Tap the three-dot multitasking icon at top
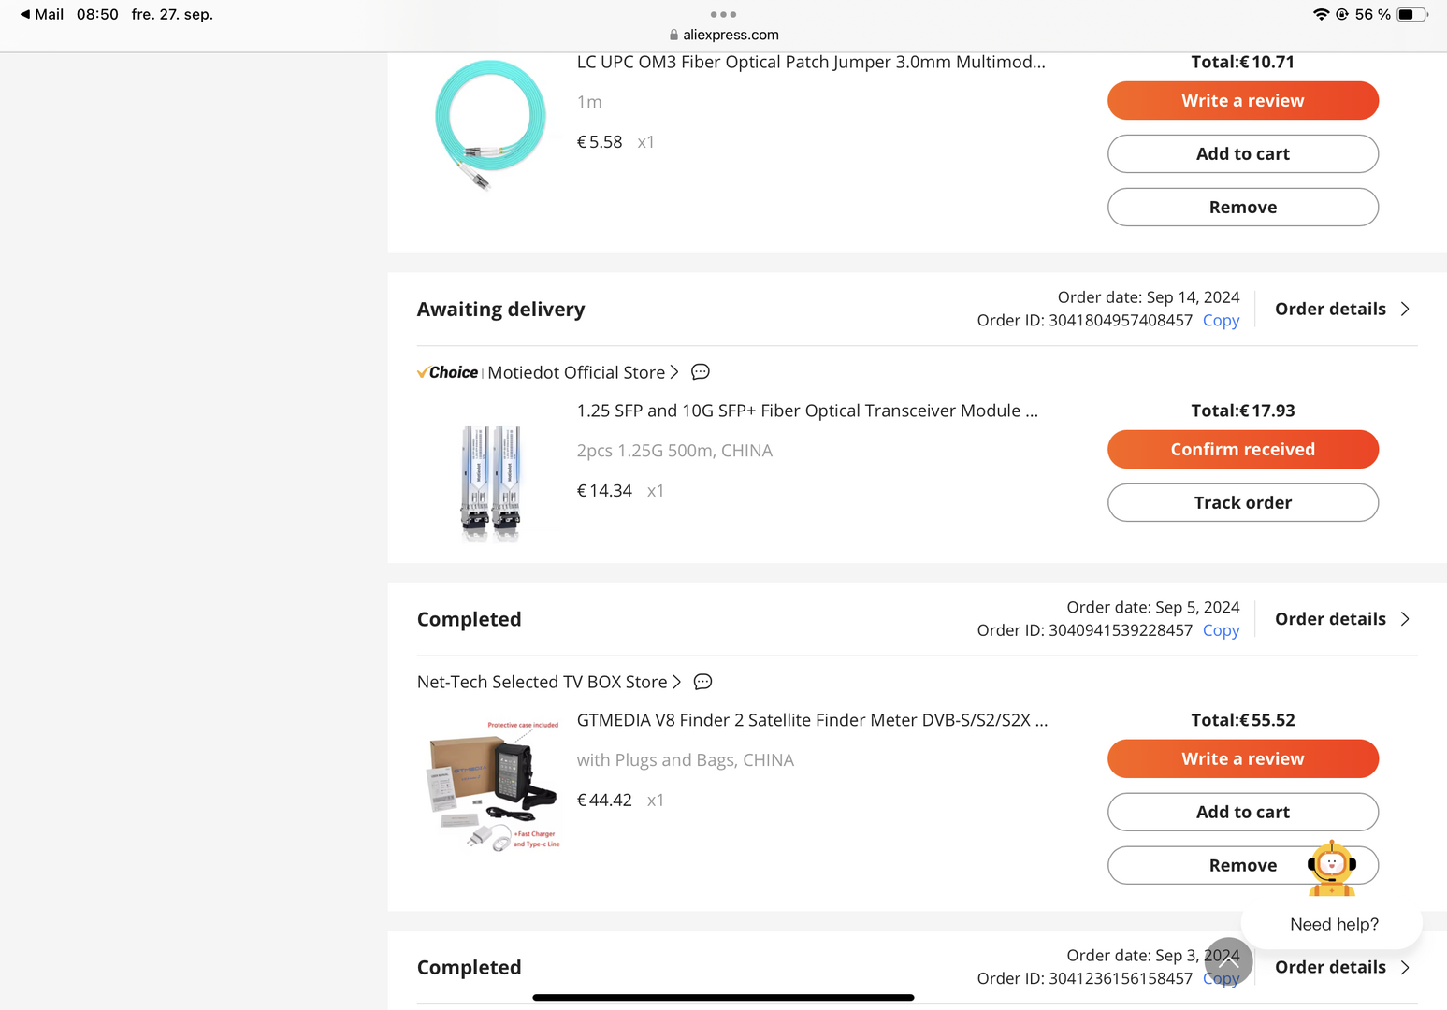The height and width of the screenshot is (1010, 1447). click(x=723, y=14)
